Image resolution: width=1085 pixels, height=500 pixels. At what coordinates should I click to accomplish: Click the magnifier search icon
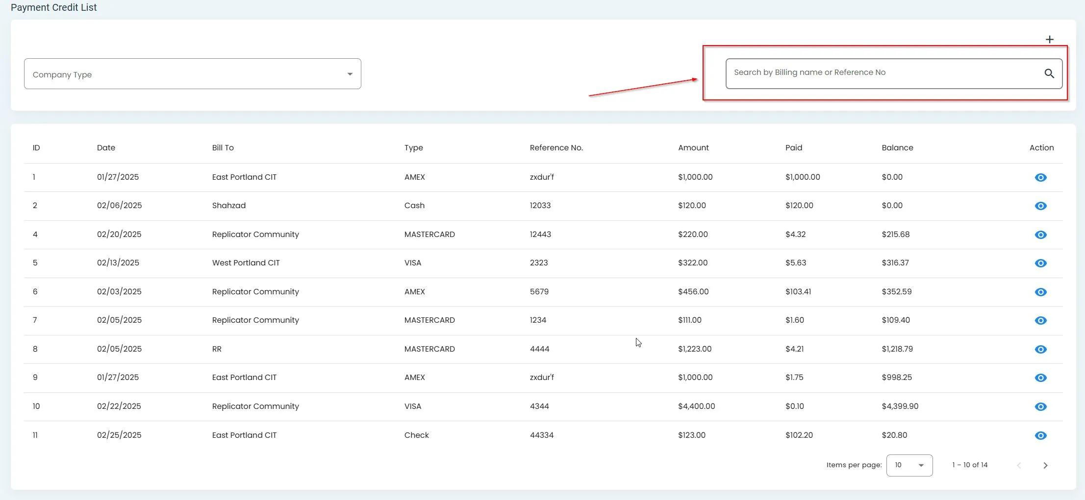pyautogui.click(x=1049, y=73)
